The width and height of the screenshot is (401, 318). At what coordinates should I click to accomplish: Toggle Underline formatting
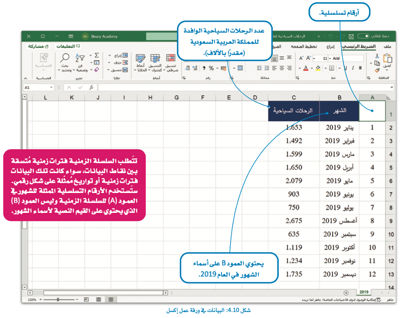click(x=346, y=68)
